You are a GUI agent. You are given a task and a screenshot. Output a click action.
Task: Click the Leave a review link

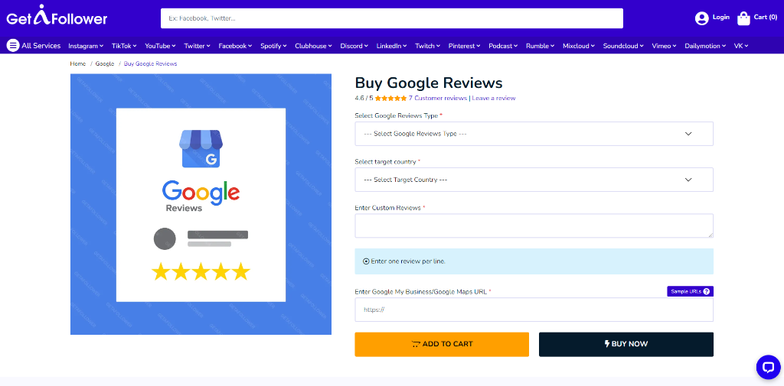[494, 99]
